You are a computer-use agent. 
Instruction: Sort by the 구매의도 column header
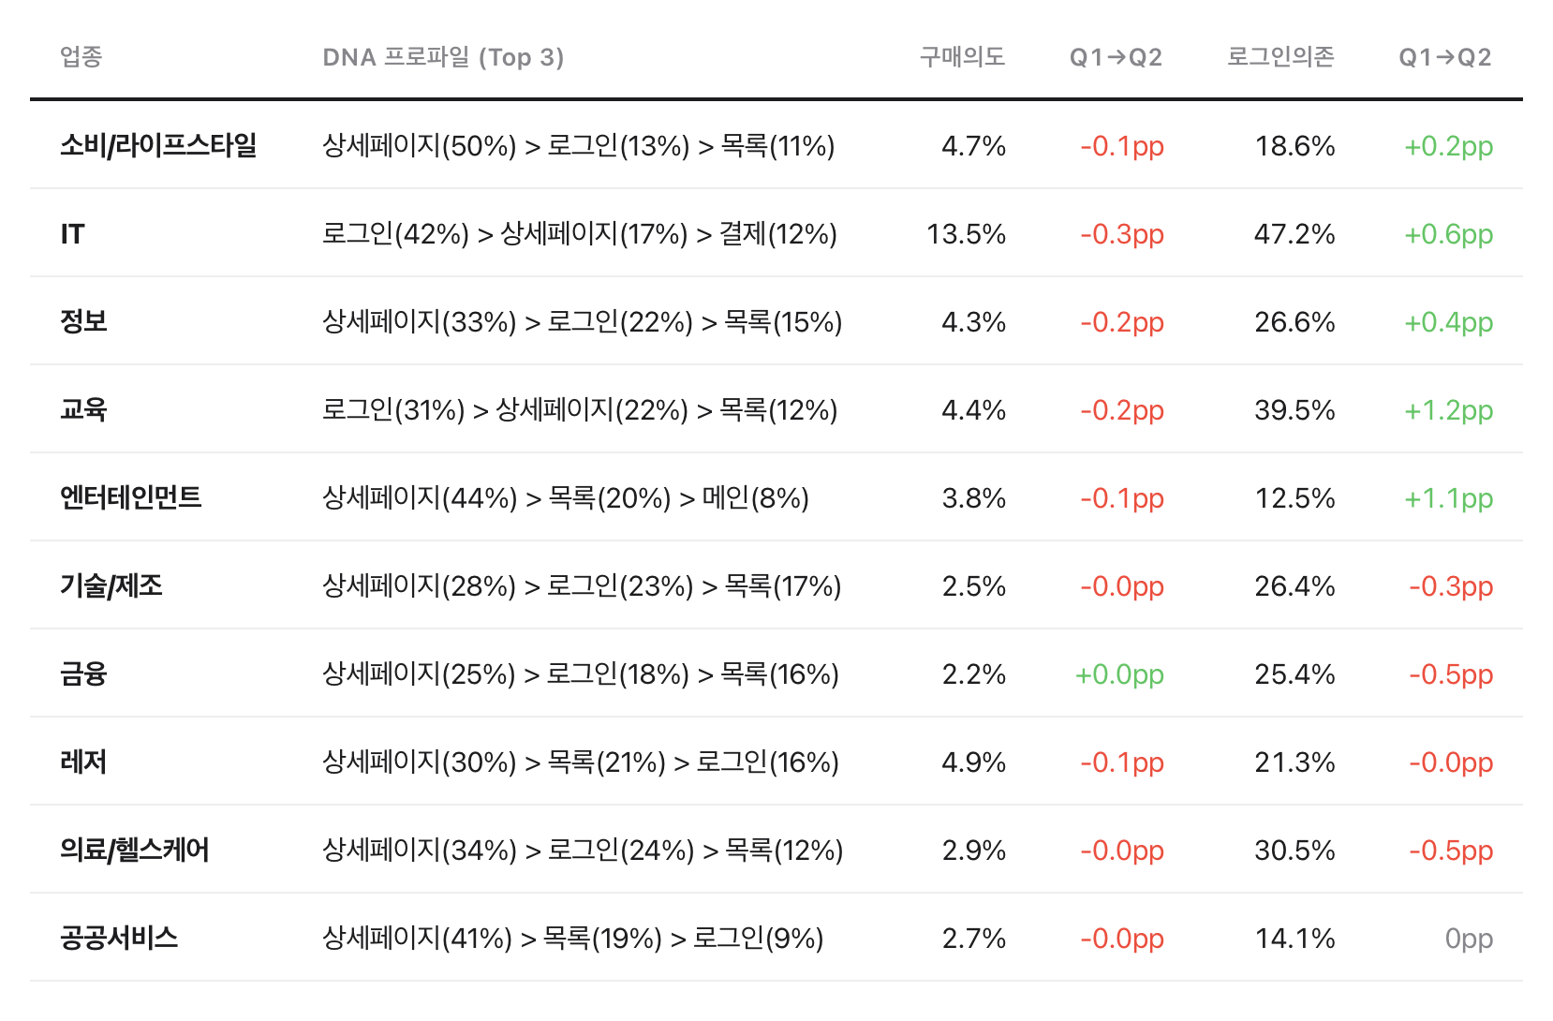click(962, 57)
